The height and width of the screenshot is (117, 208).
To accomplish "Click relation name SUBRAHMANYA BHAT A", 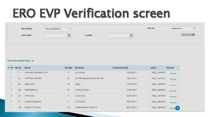I will point(86,107).
